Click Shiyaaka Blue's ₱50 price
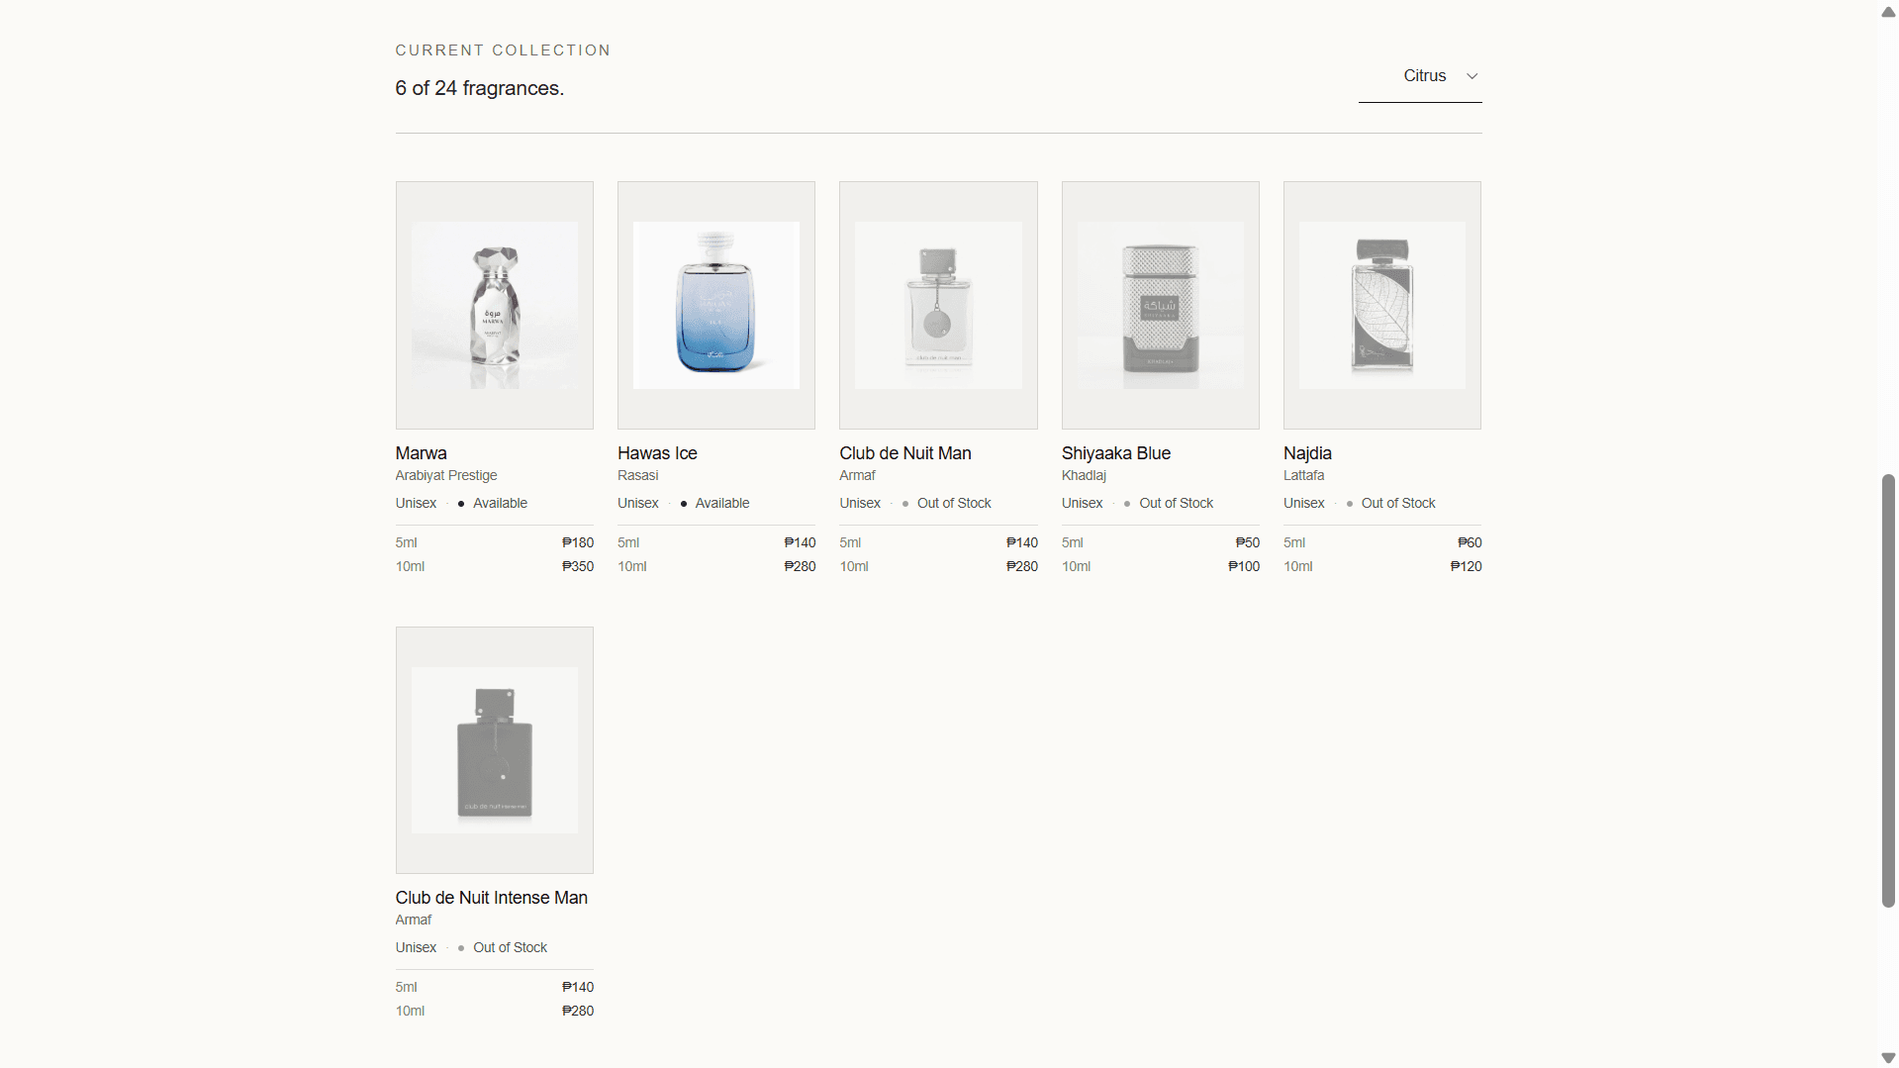Viewport: 1899px width, 1068px height. [x=1248, y=542]
